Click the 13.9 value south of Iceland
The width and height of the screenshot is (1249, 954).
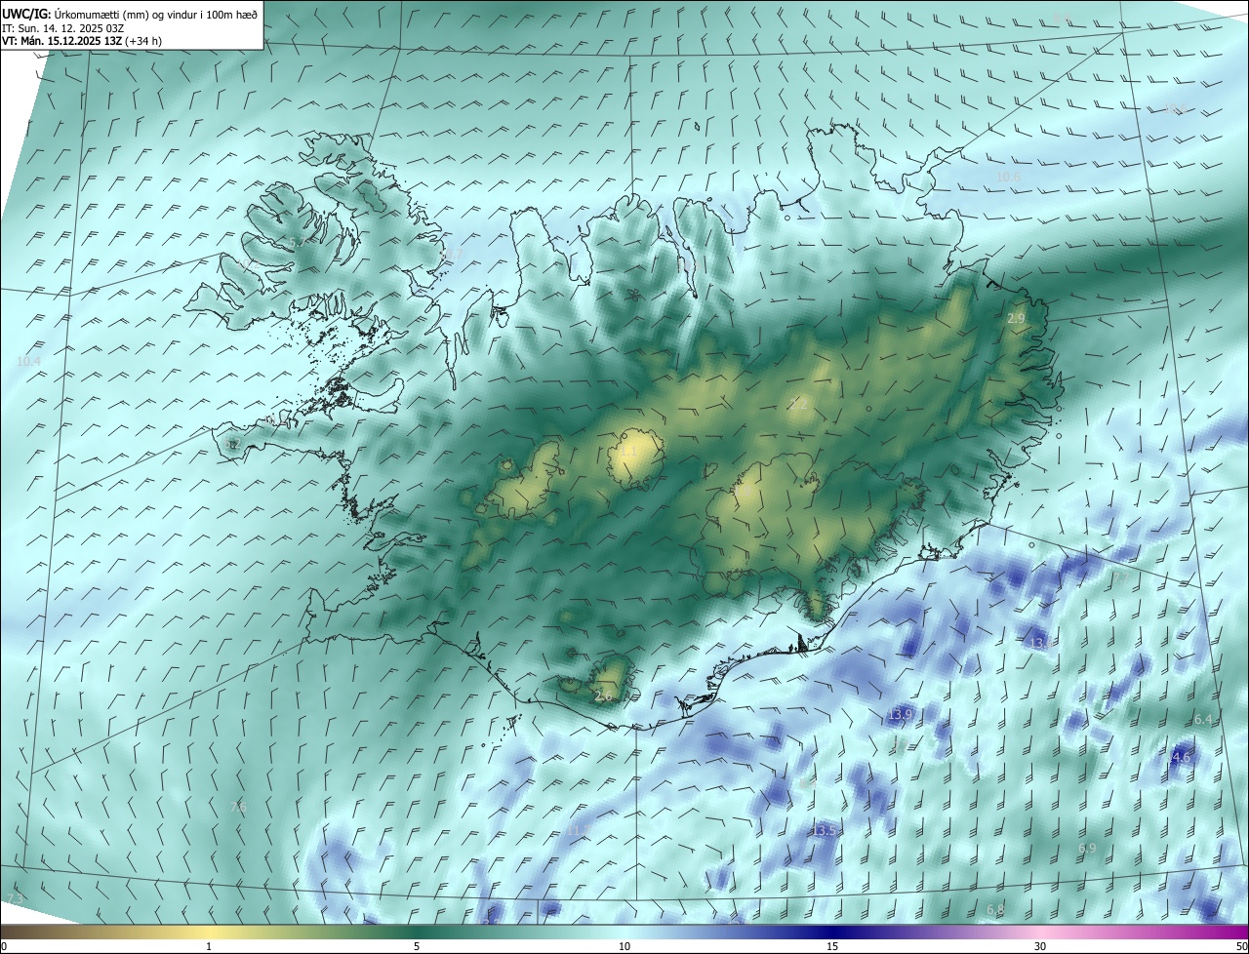point(900,715)
